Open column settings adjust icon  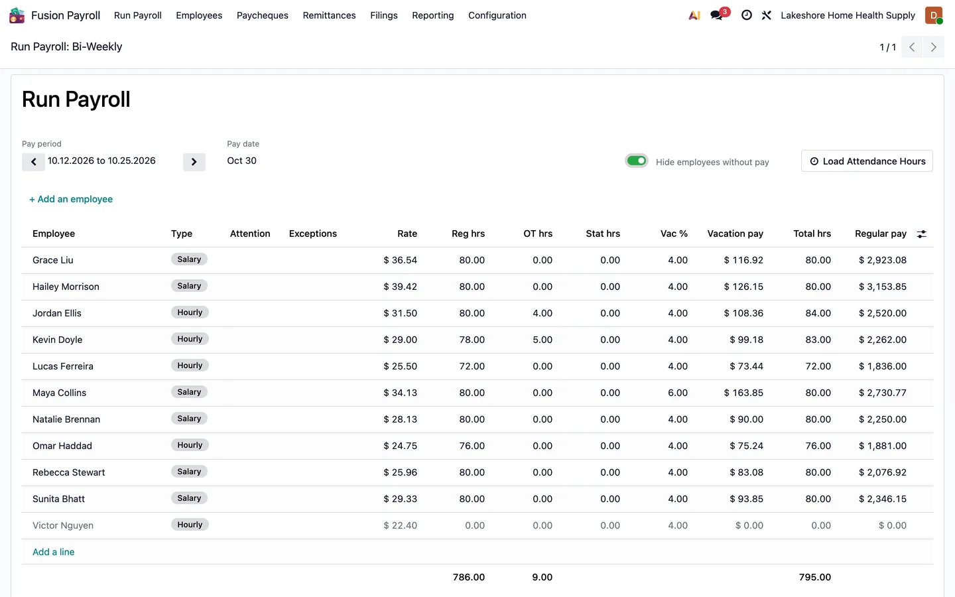coord(922,234)
